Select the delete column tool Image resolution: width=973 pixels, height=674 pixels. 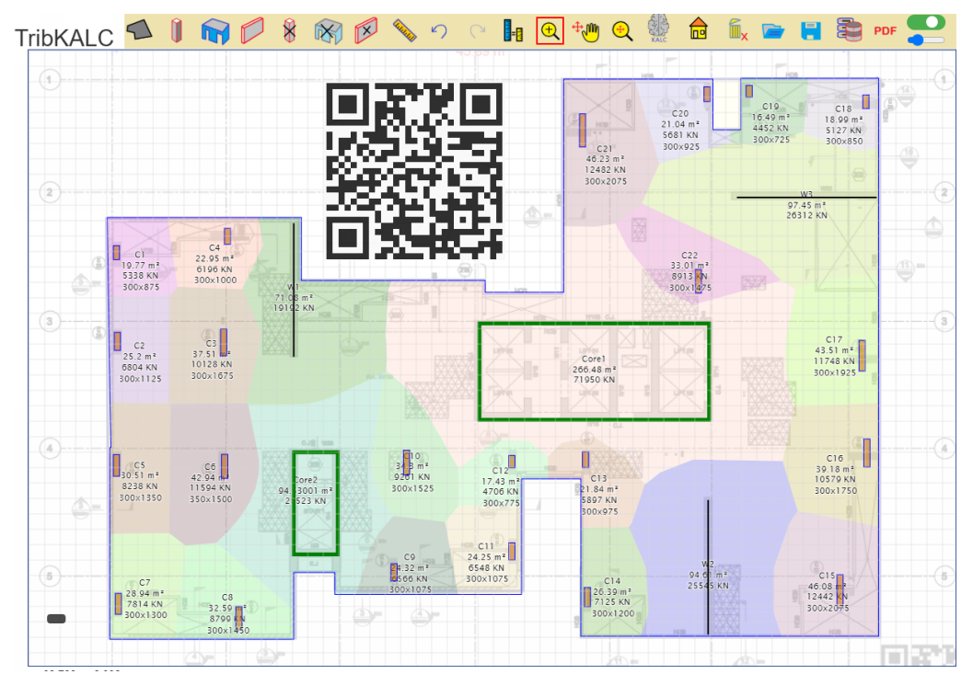289,30
